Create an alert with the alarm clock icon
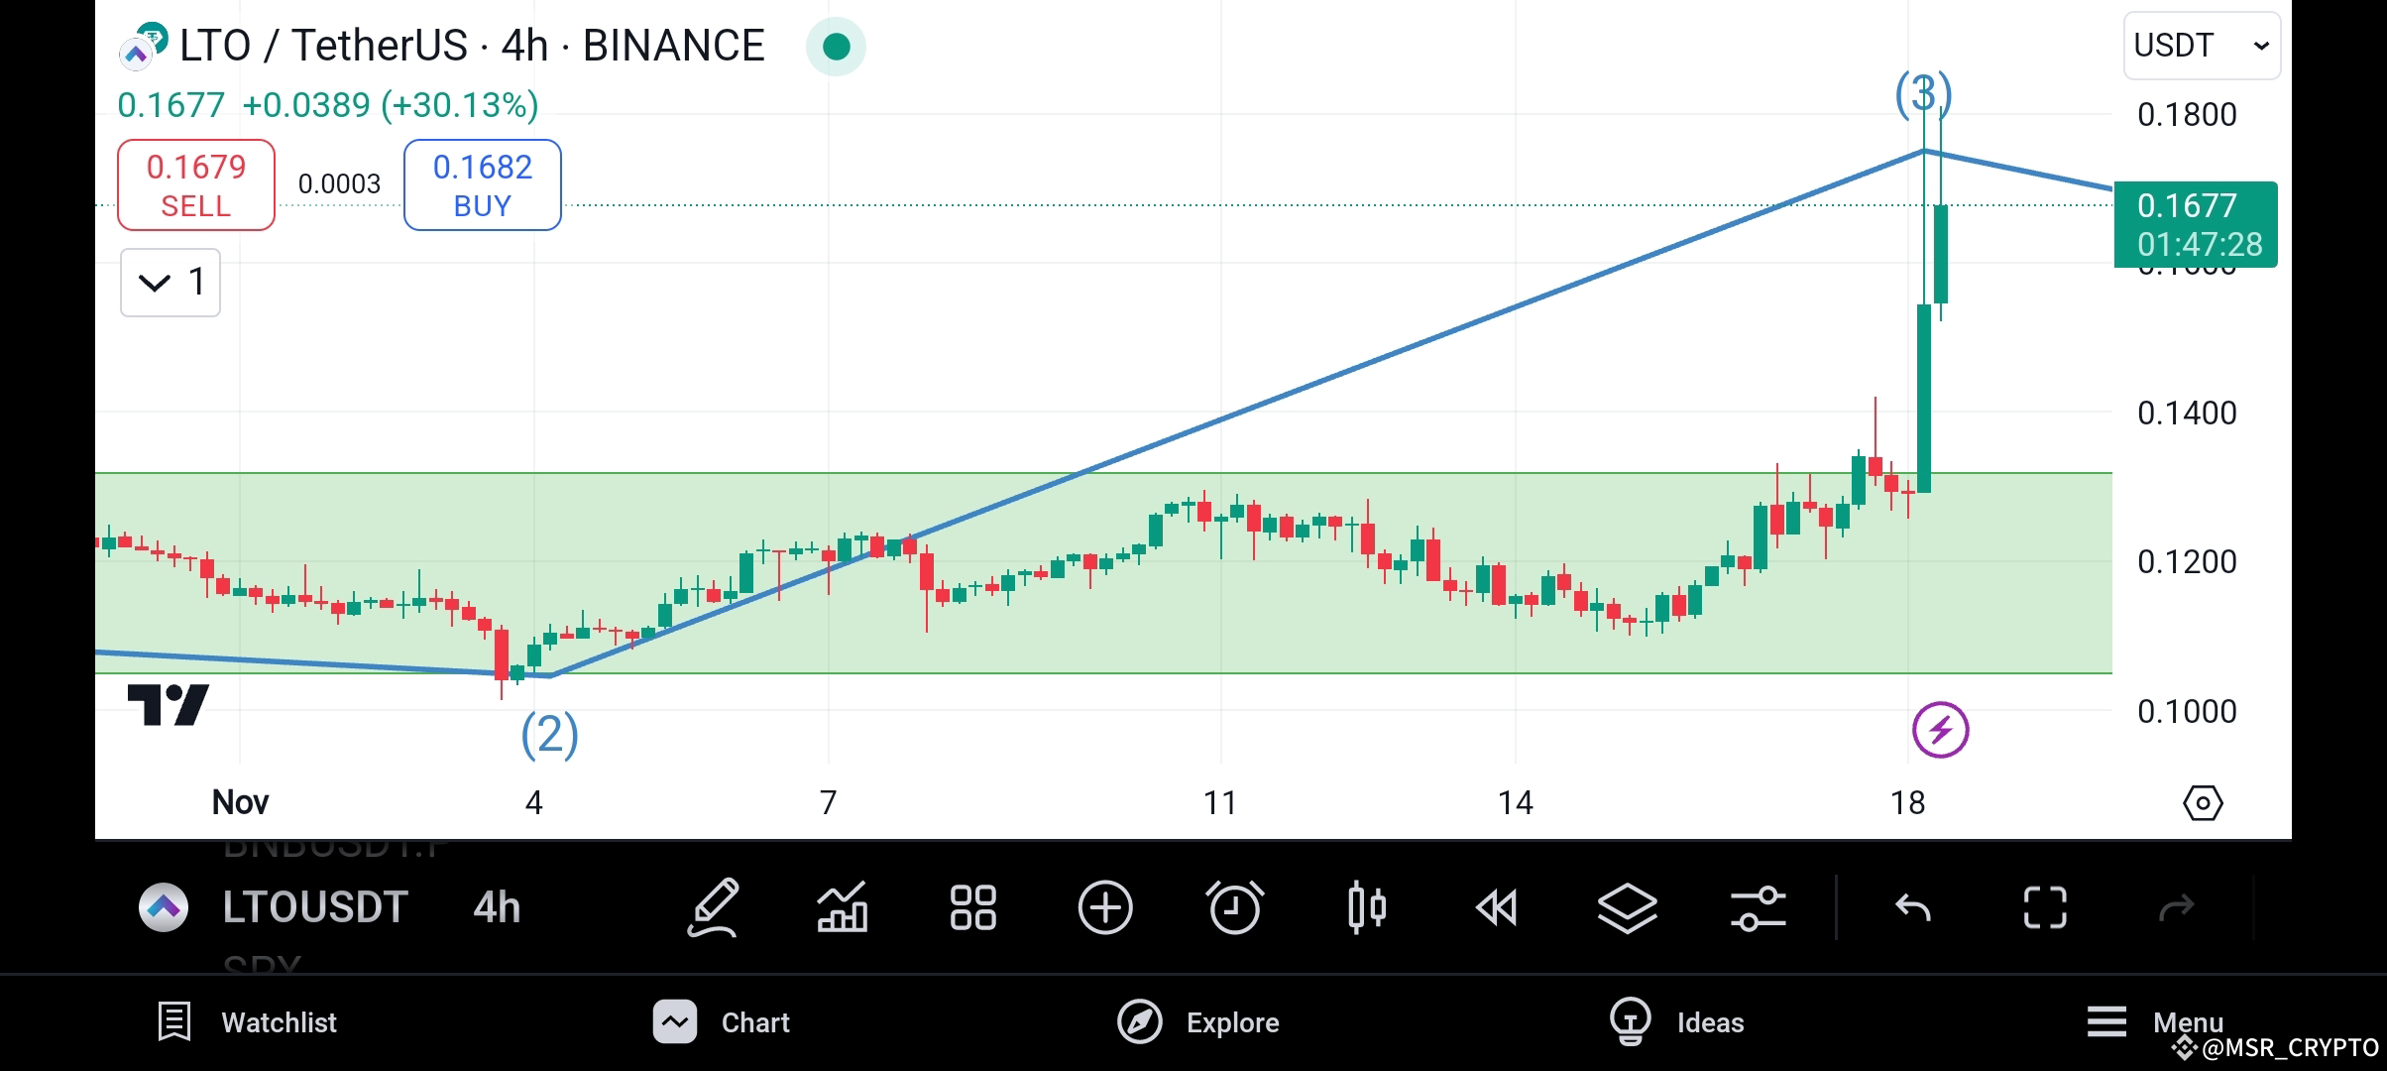2387x1071 pixels. coord(1234,907)
